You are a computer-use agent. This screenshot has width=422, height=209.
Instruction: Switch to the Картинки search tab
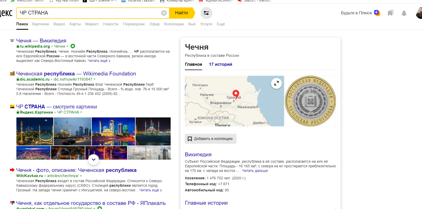coord(40,24)
